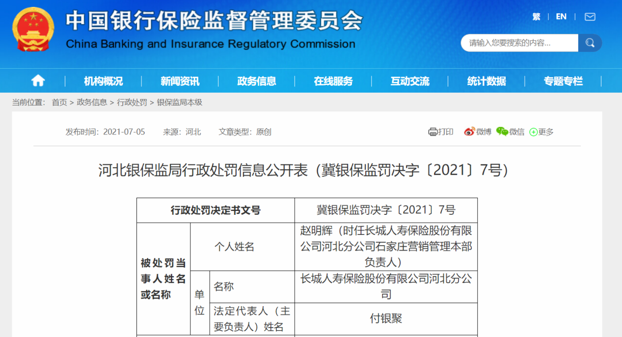Screen dimensions: 622x337
Task: Share via the WeChat icon
Action: [502, 131]
